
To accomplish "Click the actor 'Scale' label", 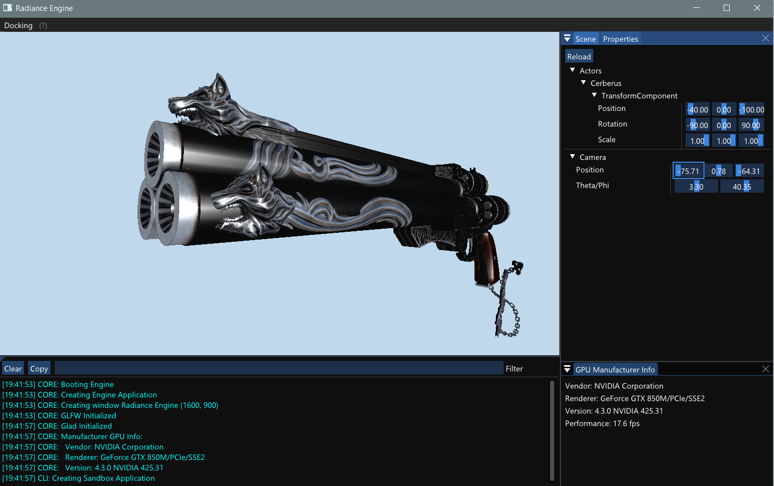I will click(x=607, y=140).
